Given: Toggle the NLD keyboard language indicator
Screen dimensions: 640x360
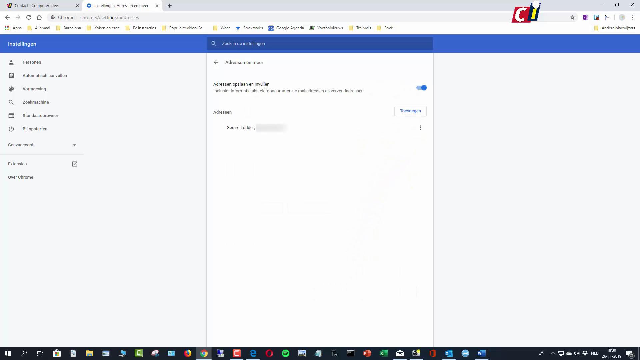Looking at the screenshot, I should [594, 353].
